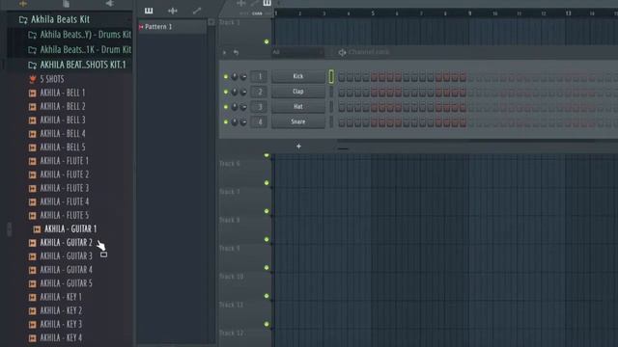Screen dimensions: 618x347
Task: Click the Pattern 1 arrow icon
Action: [141, 27]
